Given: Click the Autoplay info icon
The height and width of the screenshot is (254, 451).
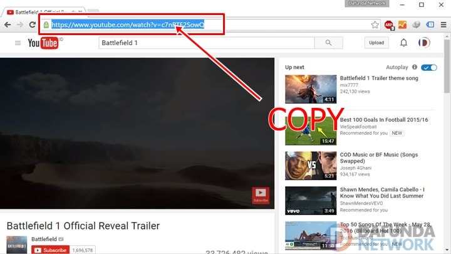Looking at the screenshot, I should pyautogui.click(x=415, y=67).
